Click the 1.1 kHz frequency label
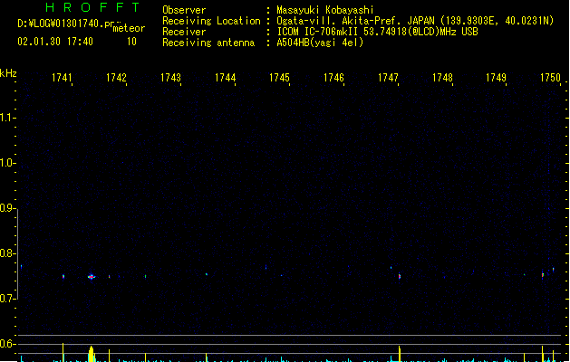The height and width of the screenshot is (362, 570). 6,118
